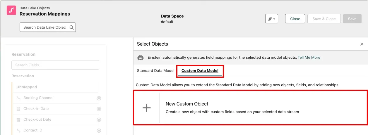Click the calendar icon beside Check-out Date

click(18, 120)
